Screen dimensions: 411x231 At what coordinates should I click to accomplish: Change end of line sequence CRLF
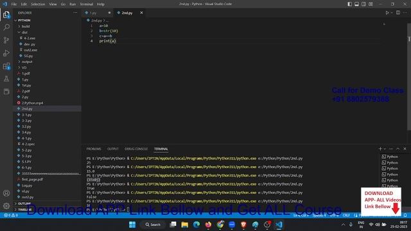tap(346, 216)
